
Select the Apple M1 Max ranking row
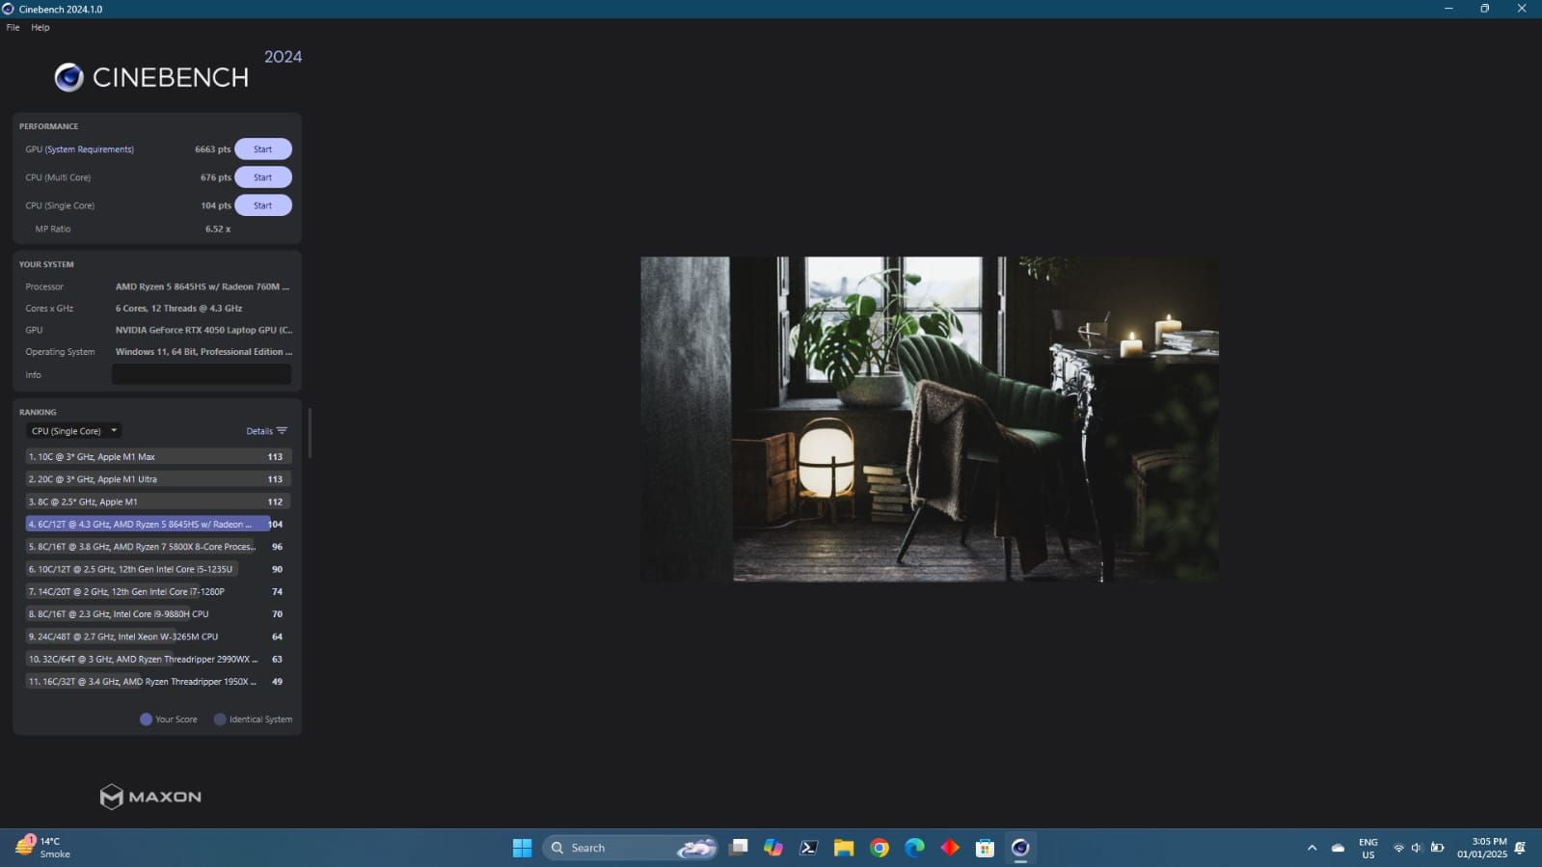tap(158, 457)
